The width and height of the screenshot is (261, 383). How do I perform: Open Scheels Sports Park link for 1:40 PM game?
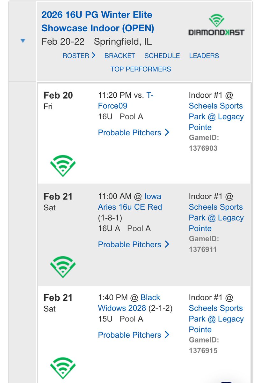click(216, 319)
